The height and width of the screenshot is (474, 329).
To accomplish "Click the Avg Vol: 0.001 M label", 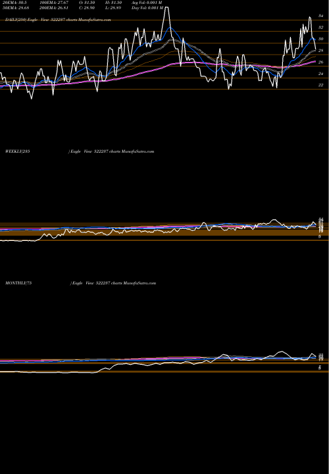I will (x=147, y=3).
